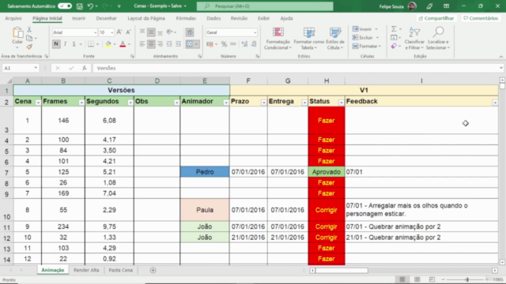
Task: Increase font size with larger A icon
Action: click(119, 32)
